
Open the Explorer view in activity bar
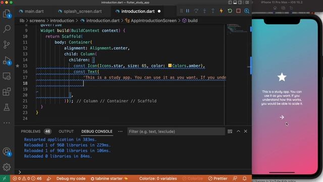(7, 14)
